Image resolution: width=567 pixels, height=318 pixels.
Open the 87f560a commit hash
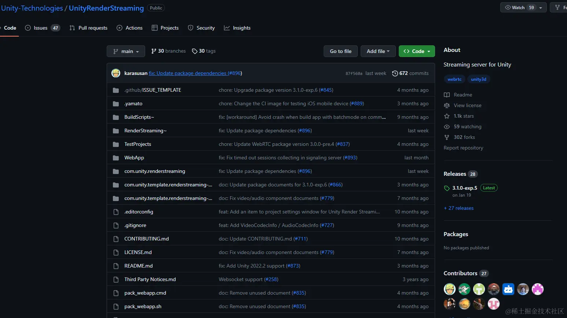pyautogui.click(x=354, y=73)
